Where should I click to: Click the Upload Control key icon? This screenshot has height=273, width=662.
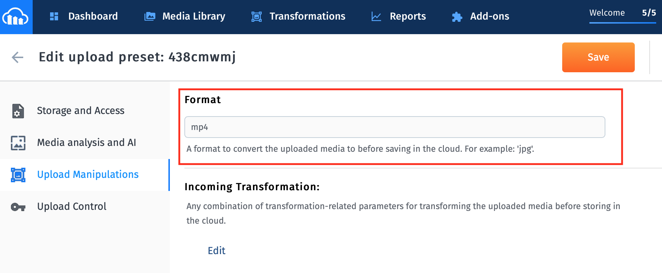point(18,207)
